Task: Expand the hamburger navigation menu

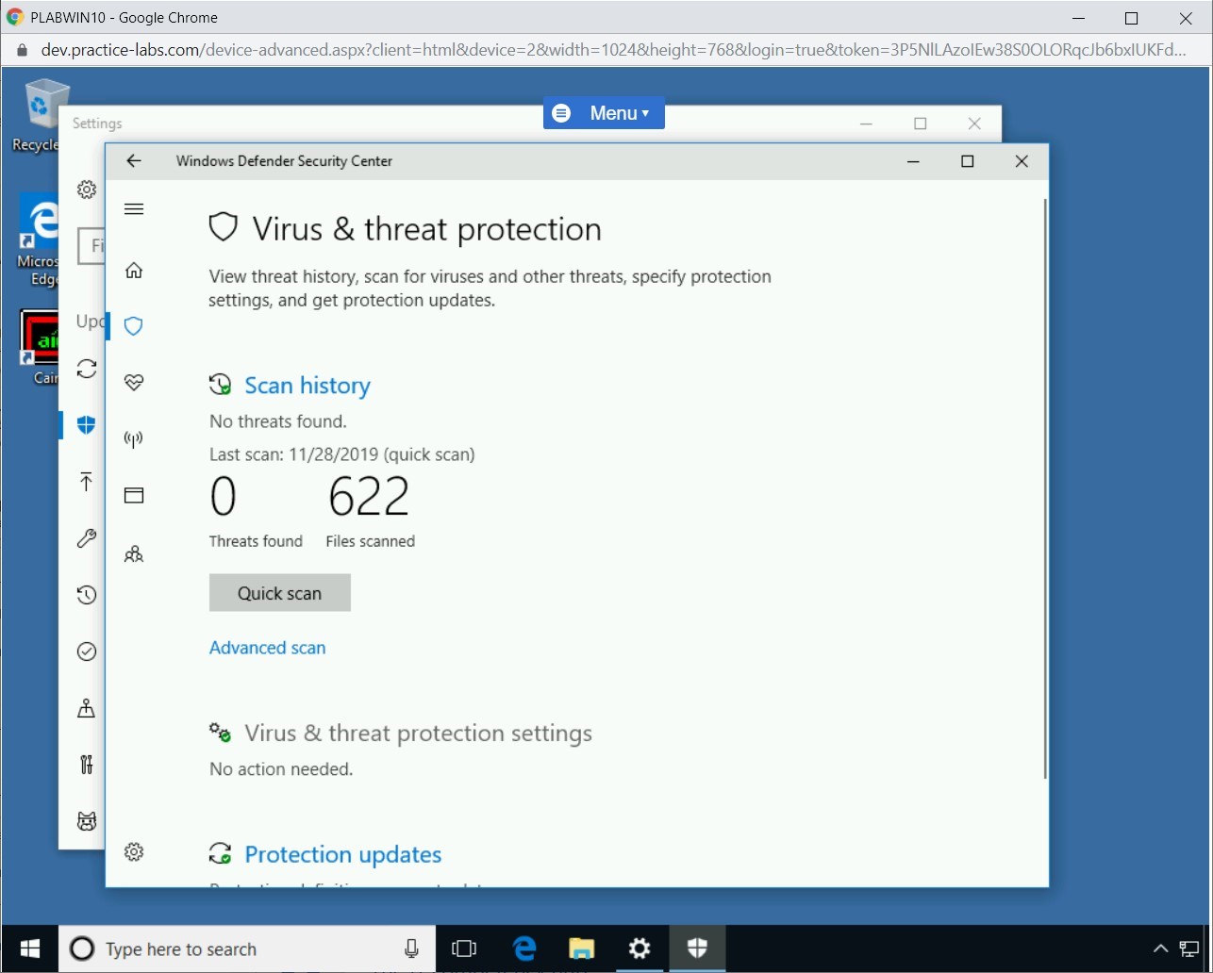Action: point(134,209)
